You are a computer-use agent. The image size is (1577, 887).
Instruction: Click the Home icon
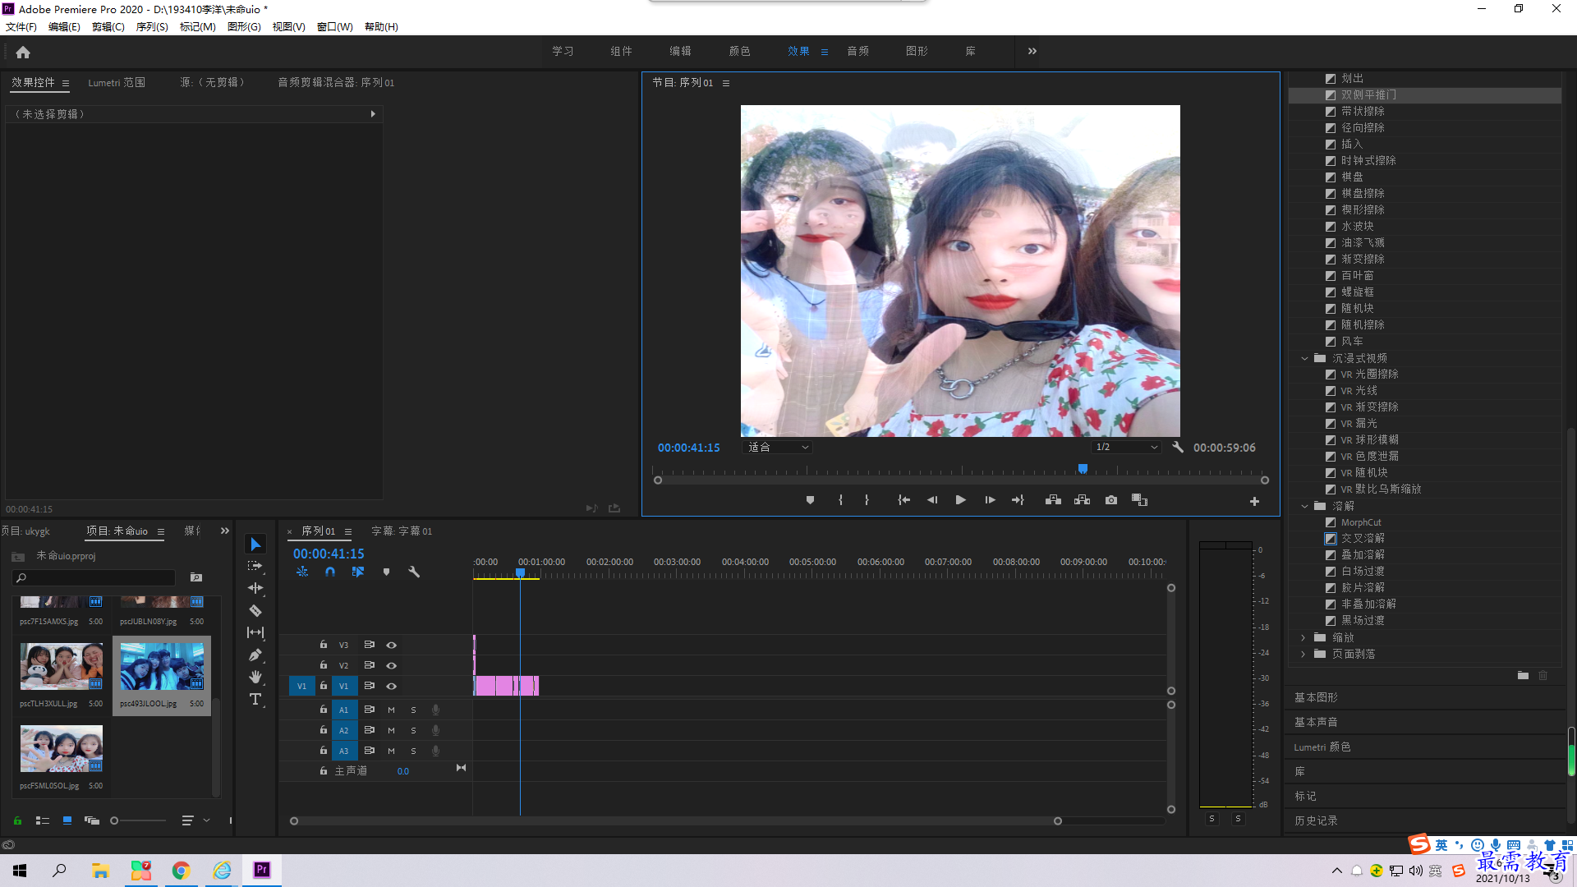pyautogui.click(x=23, y=52)
